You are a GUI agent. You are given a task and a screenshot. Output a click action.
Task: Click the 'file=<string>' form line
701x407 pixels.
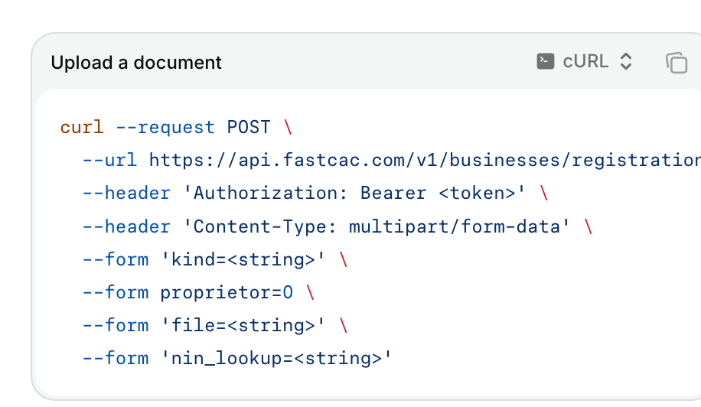[214, 325]
